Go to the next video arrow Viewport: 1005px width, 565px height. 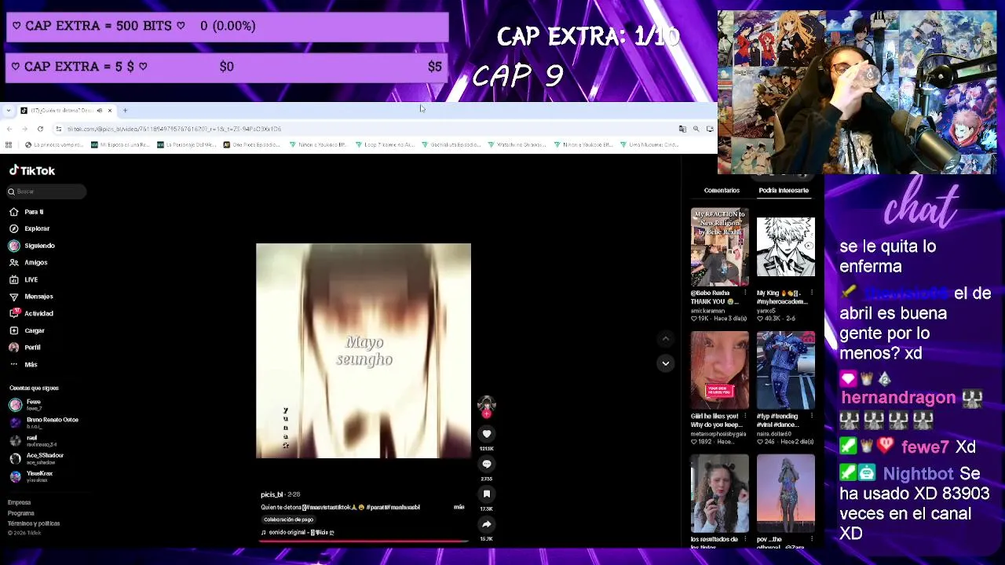pyautogui.click(x=666, y=363)
